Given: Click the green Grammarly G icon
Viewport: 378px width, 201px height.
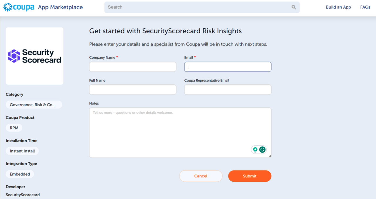Looking at the screenshot, I should [x=263, y=149].
